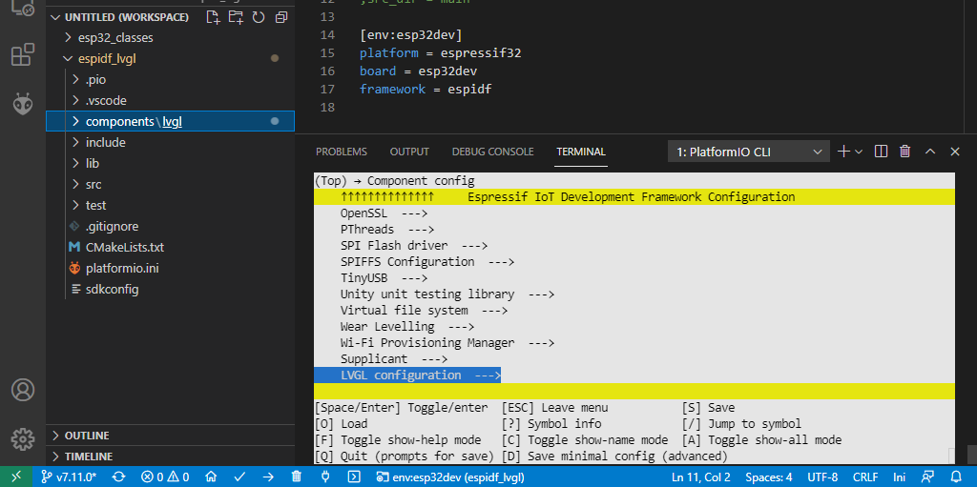Open notifications bell

tap(956, 477)
